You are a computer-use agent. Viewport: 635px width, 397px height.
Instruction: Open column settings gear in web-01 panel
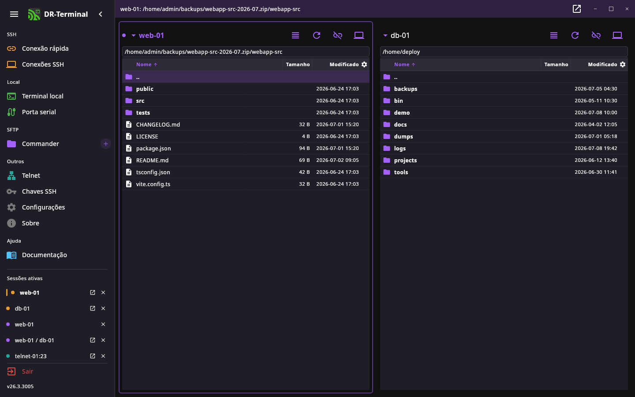pos(364,64)
